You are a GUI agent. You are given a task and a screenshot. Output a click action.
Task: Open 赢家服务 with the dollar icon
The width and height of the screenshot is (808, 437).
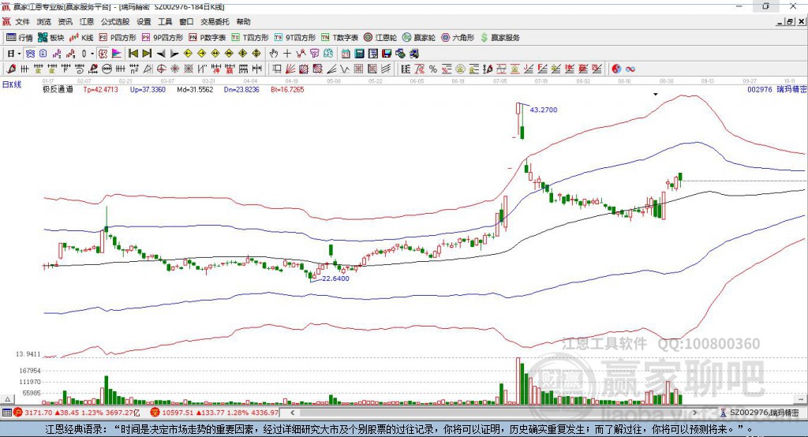499,38
